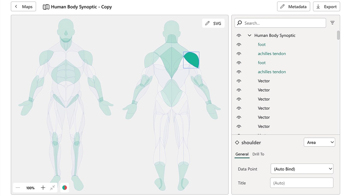This screenshot has height=196, width=349.
Task: Click the Export button
Action: pos(326,6)
